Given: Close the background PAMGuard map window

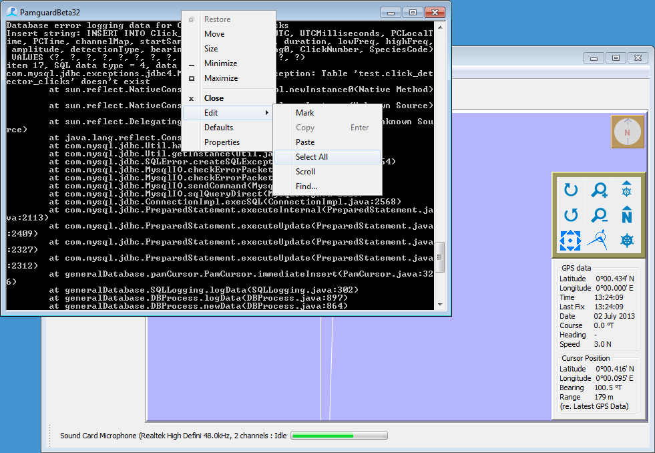Looking at the screenshot, I should tap(638, 58).
